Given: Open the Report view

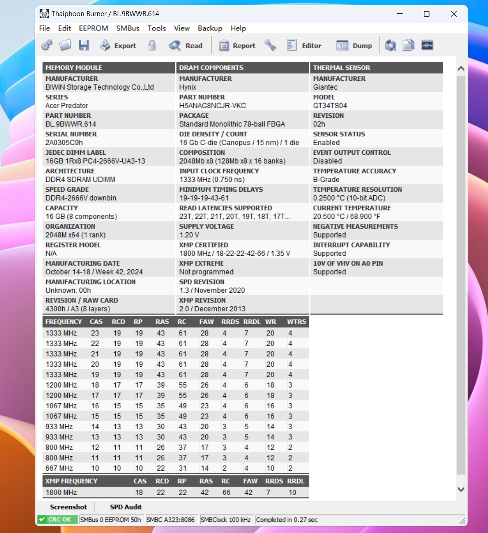Looking at the screenshot, I should (237, 45).
